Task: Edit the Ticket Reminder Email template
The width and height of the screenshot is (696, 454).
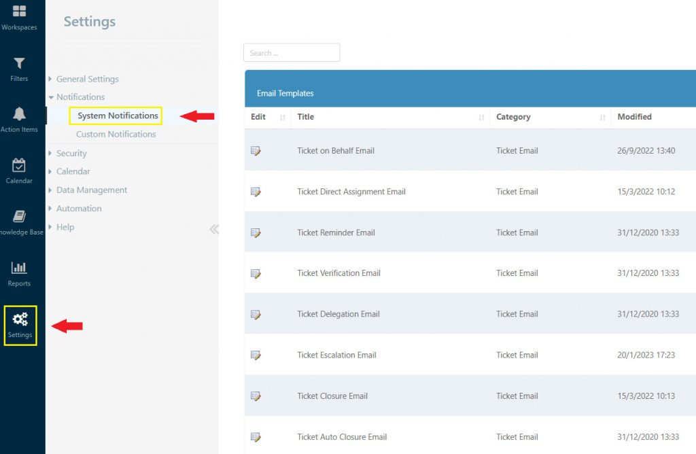Action: coord(256,232)
